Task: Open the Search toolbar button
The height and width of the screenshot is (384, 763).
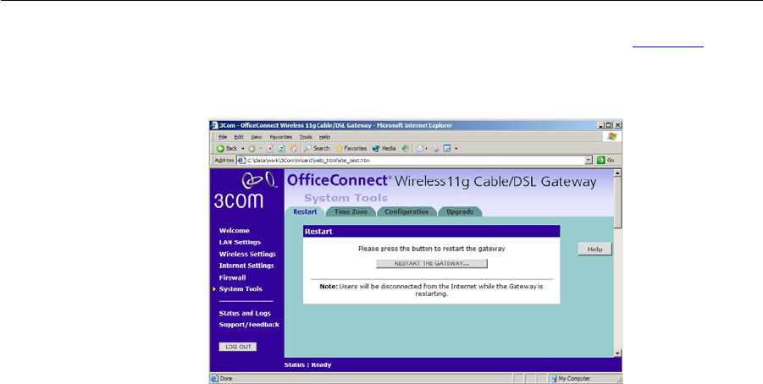Action: pyautogui.click(x=317, y=149)
